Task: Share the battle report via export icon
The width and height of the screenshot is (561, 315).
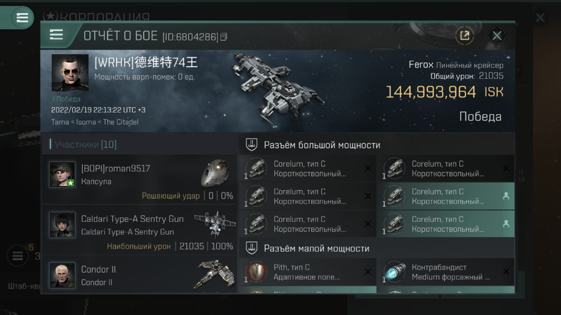Action: tap(465, 36)
